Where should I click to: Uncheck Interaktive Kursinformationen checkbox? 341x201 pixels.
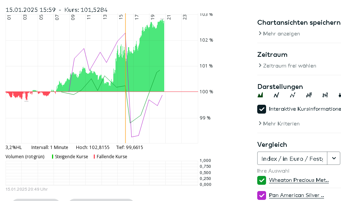pyautogui.click(x=262, y=109)
